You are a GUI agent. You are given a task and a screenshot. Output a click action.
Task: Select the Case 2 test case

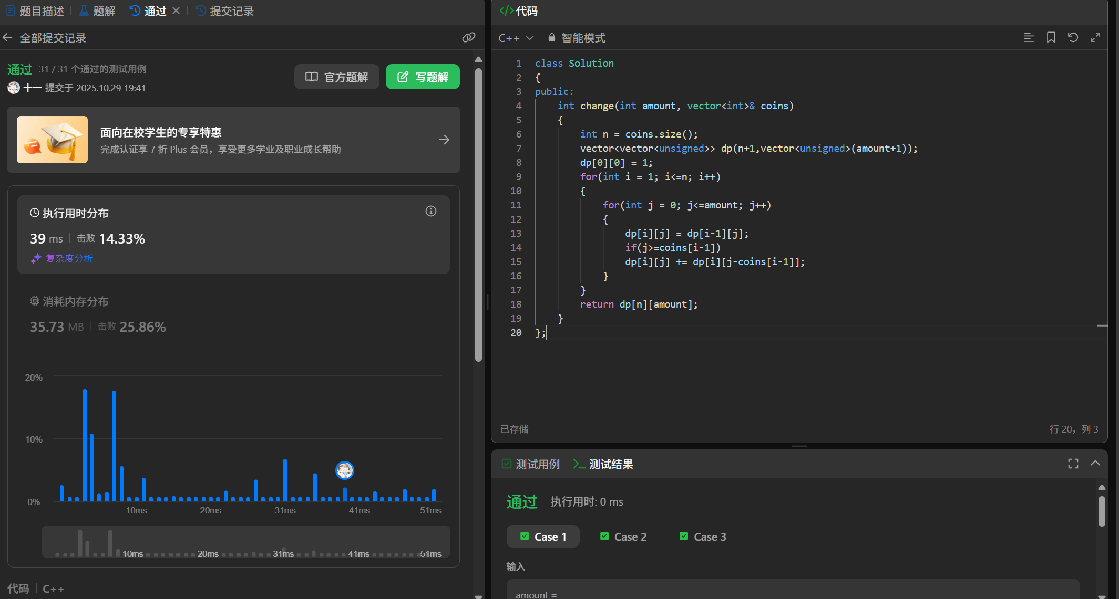tap(623, 537)
